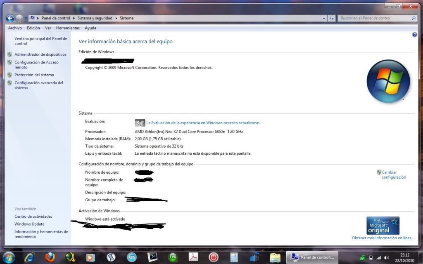Click Cambiar configuración link
This screenshot has width=423, height=264.
[394, 174]
